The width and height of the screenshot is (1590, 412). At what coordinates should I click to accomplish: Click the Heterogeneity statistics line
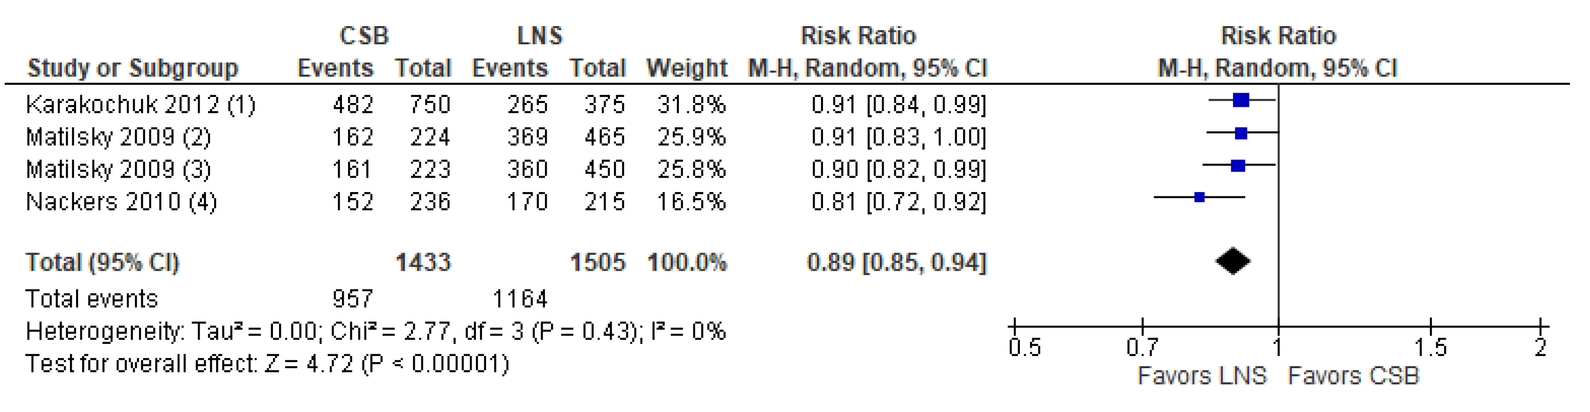point(375,332)
